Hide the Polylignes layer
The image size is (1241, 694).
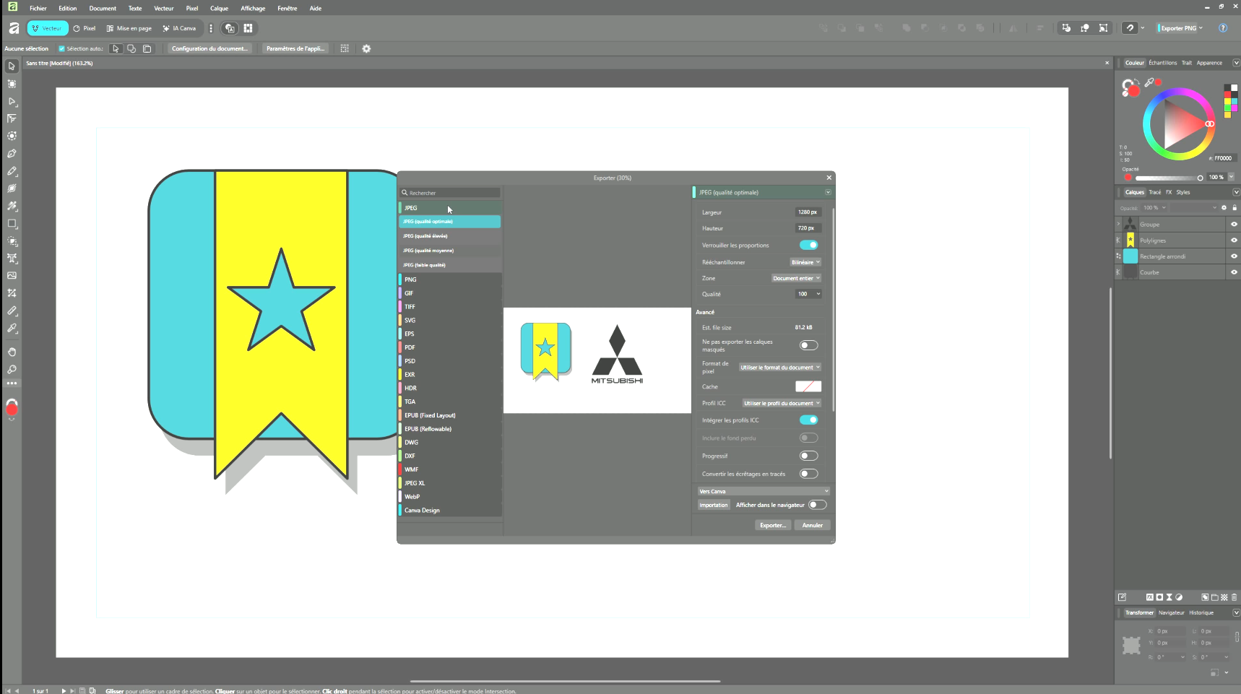pyautogui.click(x=1234, y=240)
